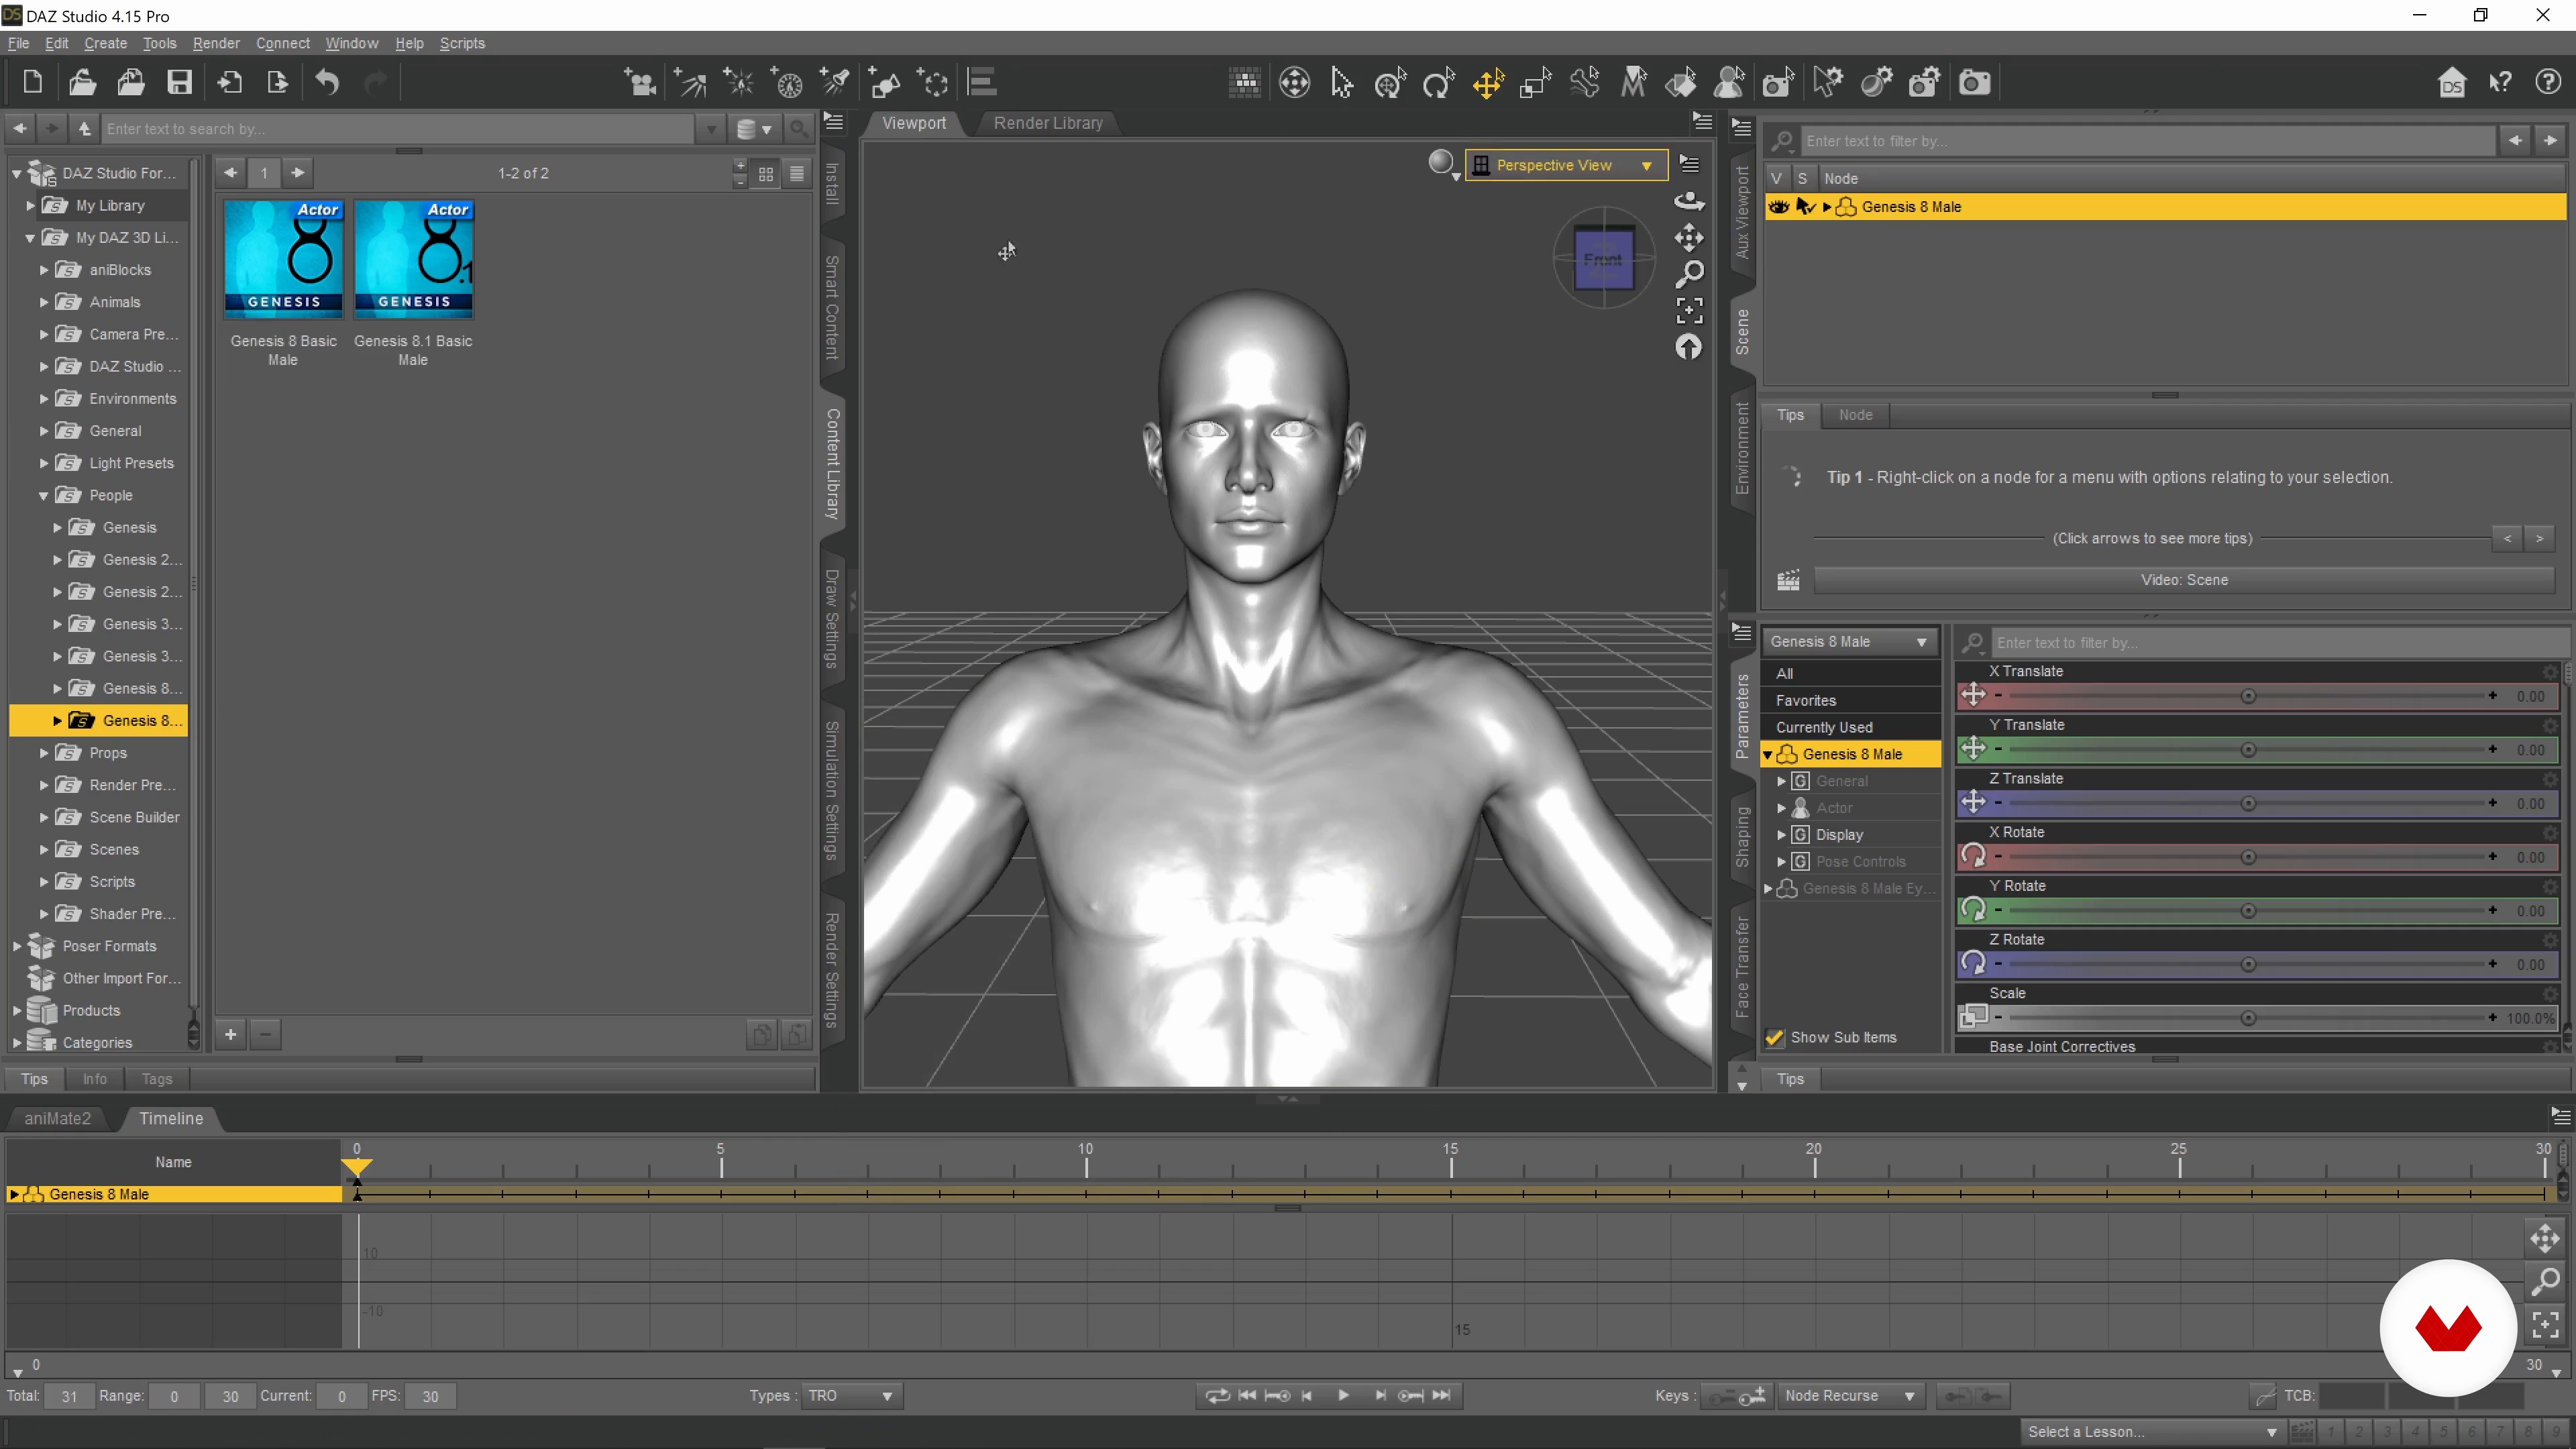Click the New file icon
The width and height of the screenshot is (2576, 1449).
pyautogui.click(x=32, y=82)
